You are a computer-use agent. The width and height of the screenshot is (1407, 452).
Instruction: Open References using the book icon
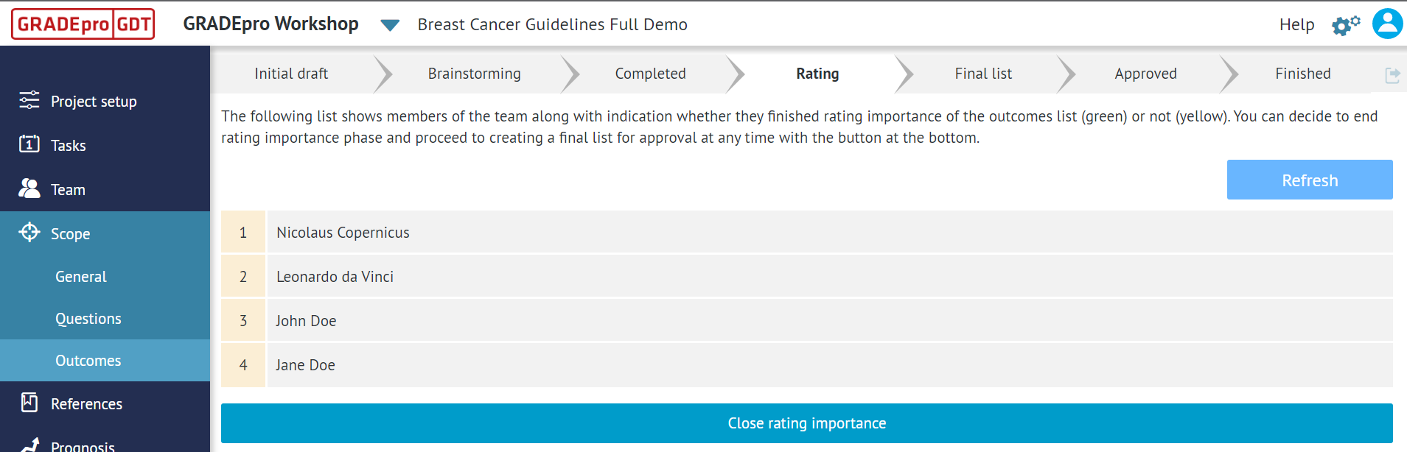coord(29,403)
